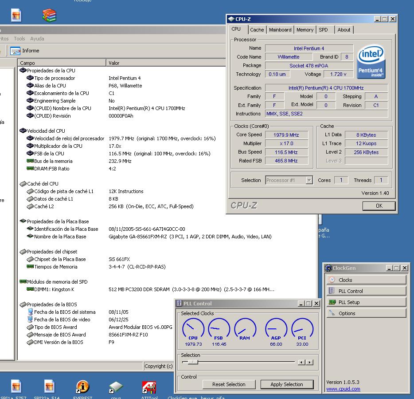Switch to the Mainboard tab in CPU-Z
This screenshot has width=414, height=399.
[x=280, y=30]
